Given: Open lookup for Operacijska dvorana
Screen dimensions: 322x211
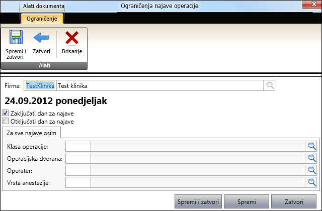Looking at the screenshot, I should [x=312, y=158].
